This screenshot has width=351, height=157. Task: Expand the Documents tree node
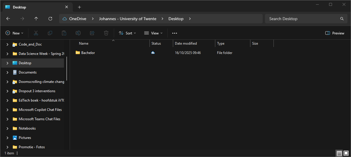click(7, 72)
